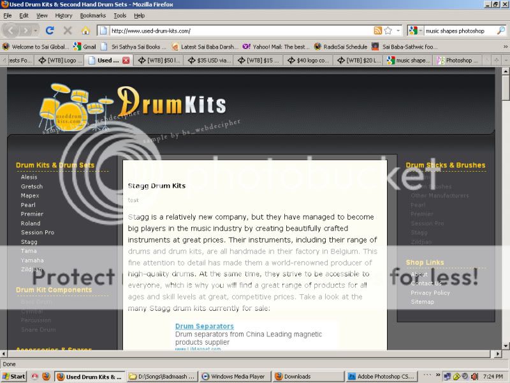Launch Firefox from the quick launch icon

point(46,377)
